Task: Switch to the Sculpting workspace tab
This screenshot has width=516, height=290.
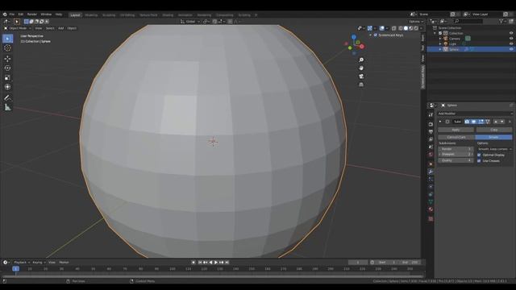Action: pyautogui.click(x=109, y=15)
